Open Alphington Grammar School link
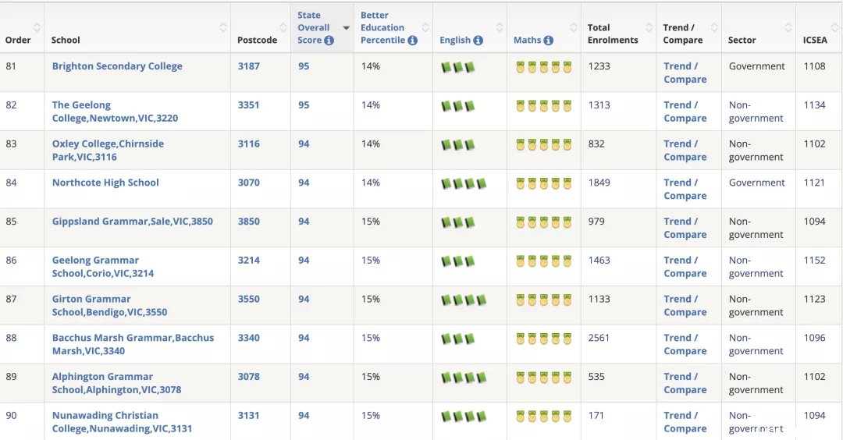843x440 pixels. coord(116,383)
